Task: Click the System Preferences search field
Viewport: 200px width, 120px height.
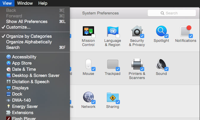Action: point(172,13)
